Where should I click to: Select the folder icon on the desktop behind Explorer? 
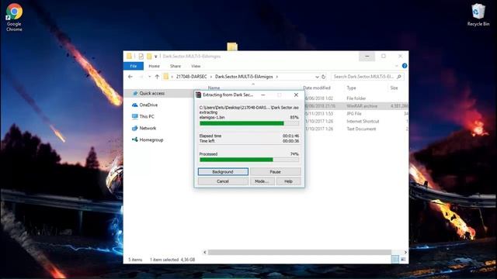232,46
